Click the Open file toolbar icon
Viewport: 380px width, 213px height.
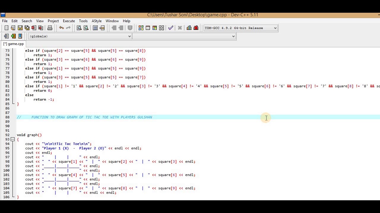(13, 28)
